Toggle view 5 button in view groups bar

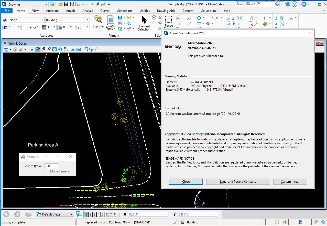click(x=103, y=214)
